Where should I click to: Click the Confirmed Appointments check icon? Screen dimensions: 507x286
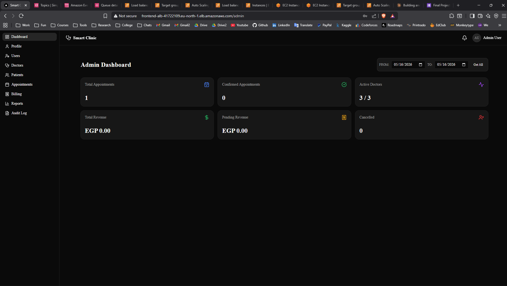[344, 85]
